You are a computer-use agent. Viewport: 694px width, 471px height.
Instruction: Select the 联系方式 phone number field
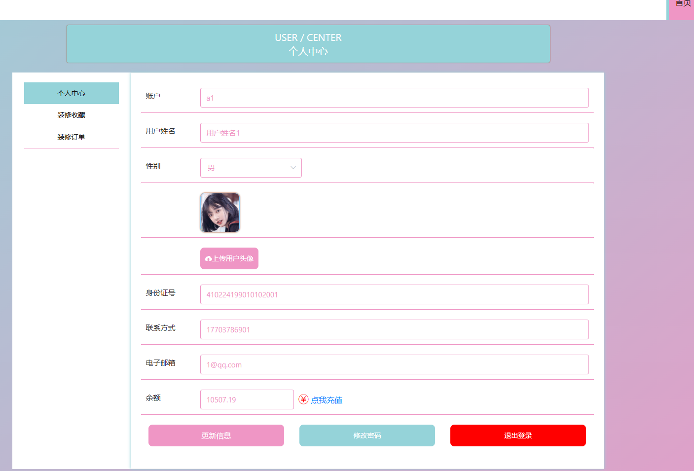pyautogui.click(x=394, y=329)
